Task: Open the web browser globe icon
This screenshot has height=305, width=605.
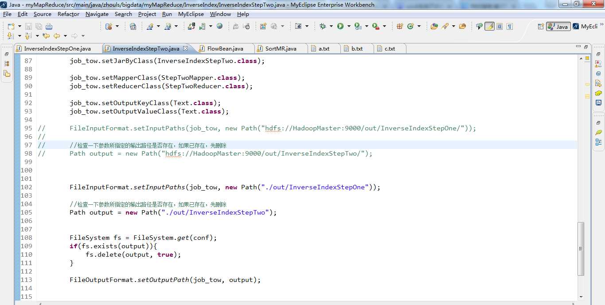Action: tap(219, 26)
